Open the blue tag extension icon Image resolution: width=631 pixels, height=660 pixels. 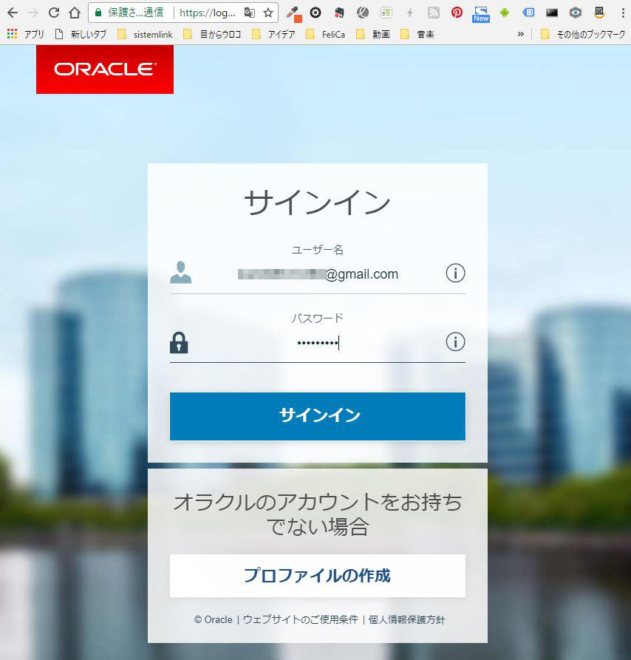(x=528, y=13)
